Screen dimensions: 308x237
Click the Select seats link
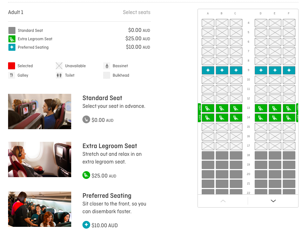click(x=136, y=12)
